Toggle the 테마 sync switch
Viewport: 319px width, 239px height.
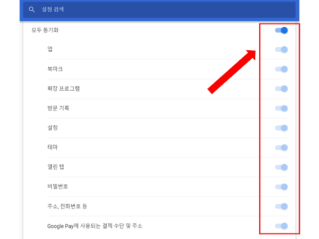point(281,147)
